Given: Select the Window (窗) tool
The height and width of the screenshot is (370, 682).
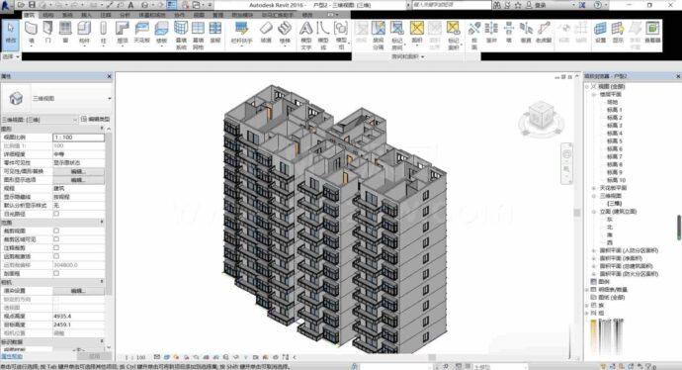Looking at the screenshot, I should 65,33.
